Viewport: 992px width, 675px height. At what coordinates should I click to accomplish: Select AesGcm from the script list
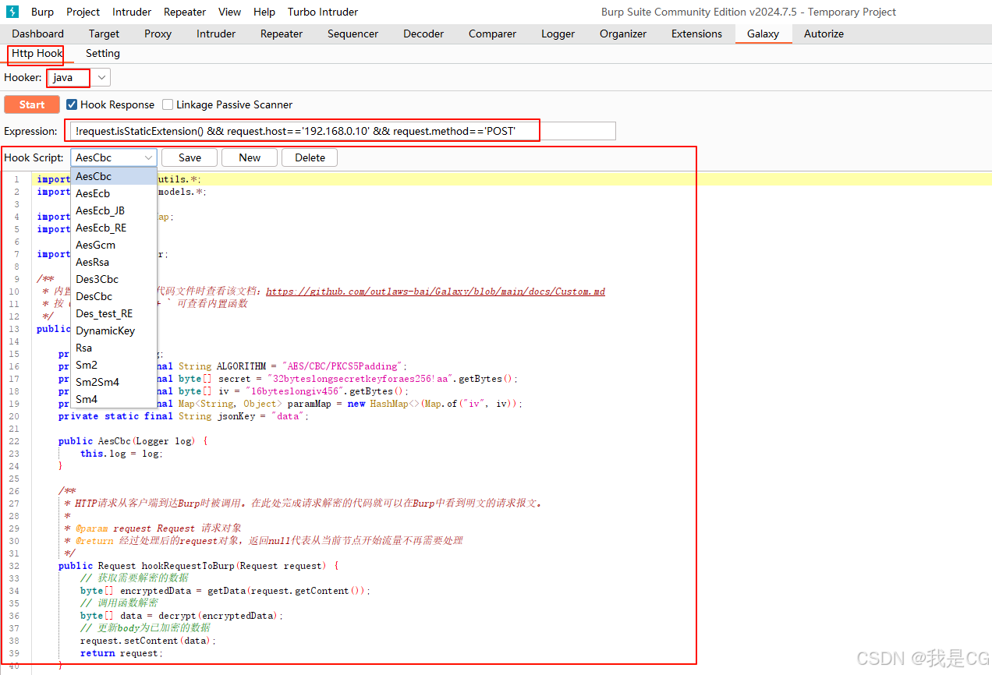pyautogui.click(x=114, y=245)
